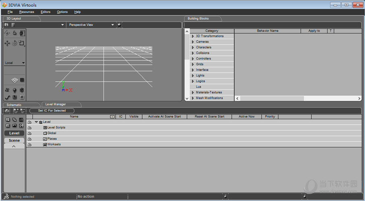
Task: Switch Level Manager to Level mode
Action: coord(14,133)
